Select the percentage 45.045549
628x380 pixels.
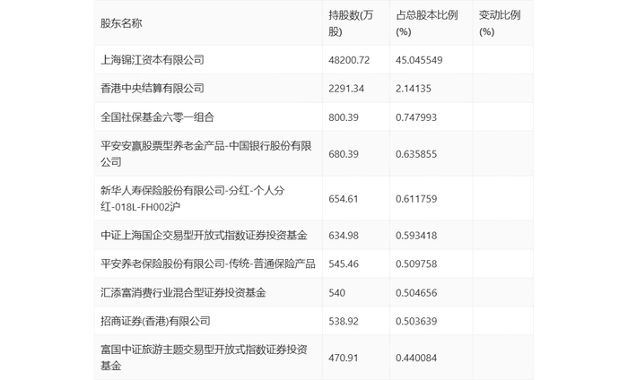coord(419,60)
